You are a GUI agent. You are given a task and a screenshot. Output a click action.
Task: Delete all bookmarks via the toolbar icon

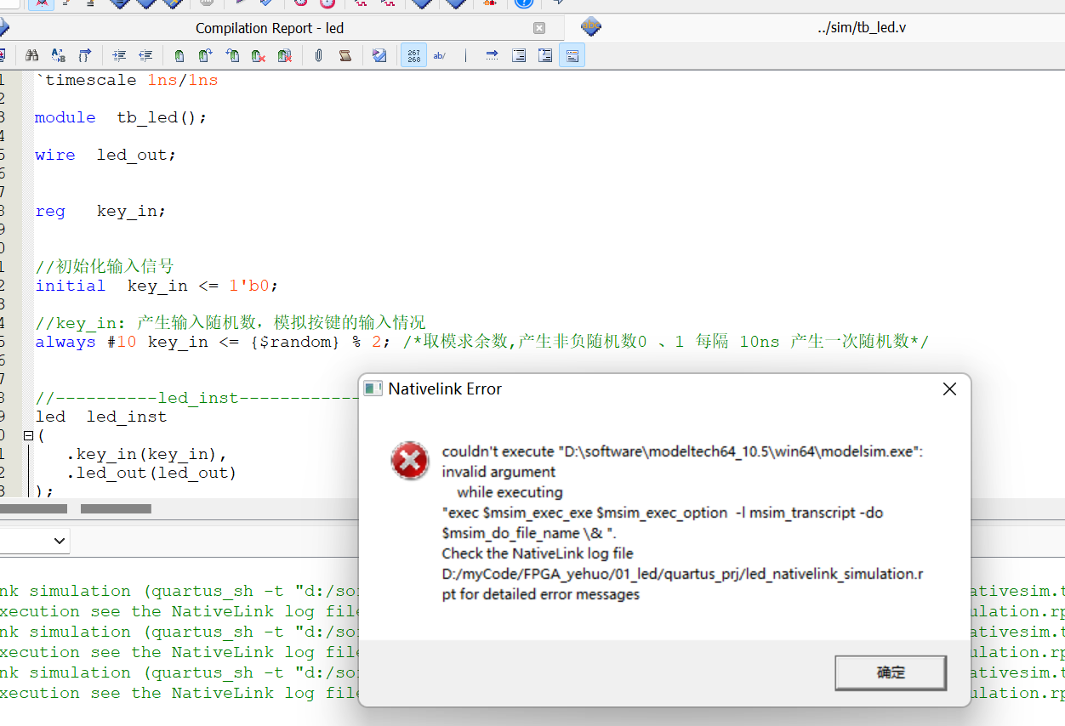point(284,55)
